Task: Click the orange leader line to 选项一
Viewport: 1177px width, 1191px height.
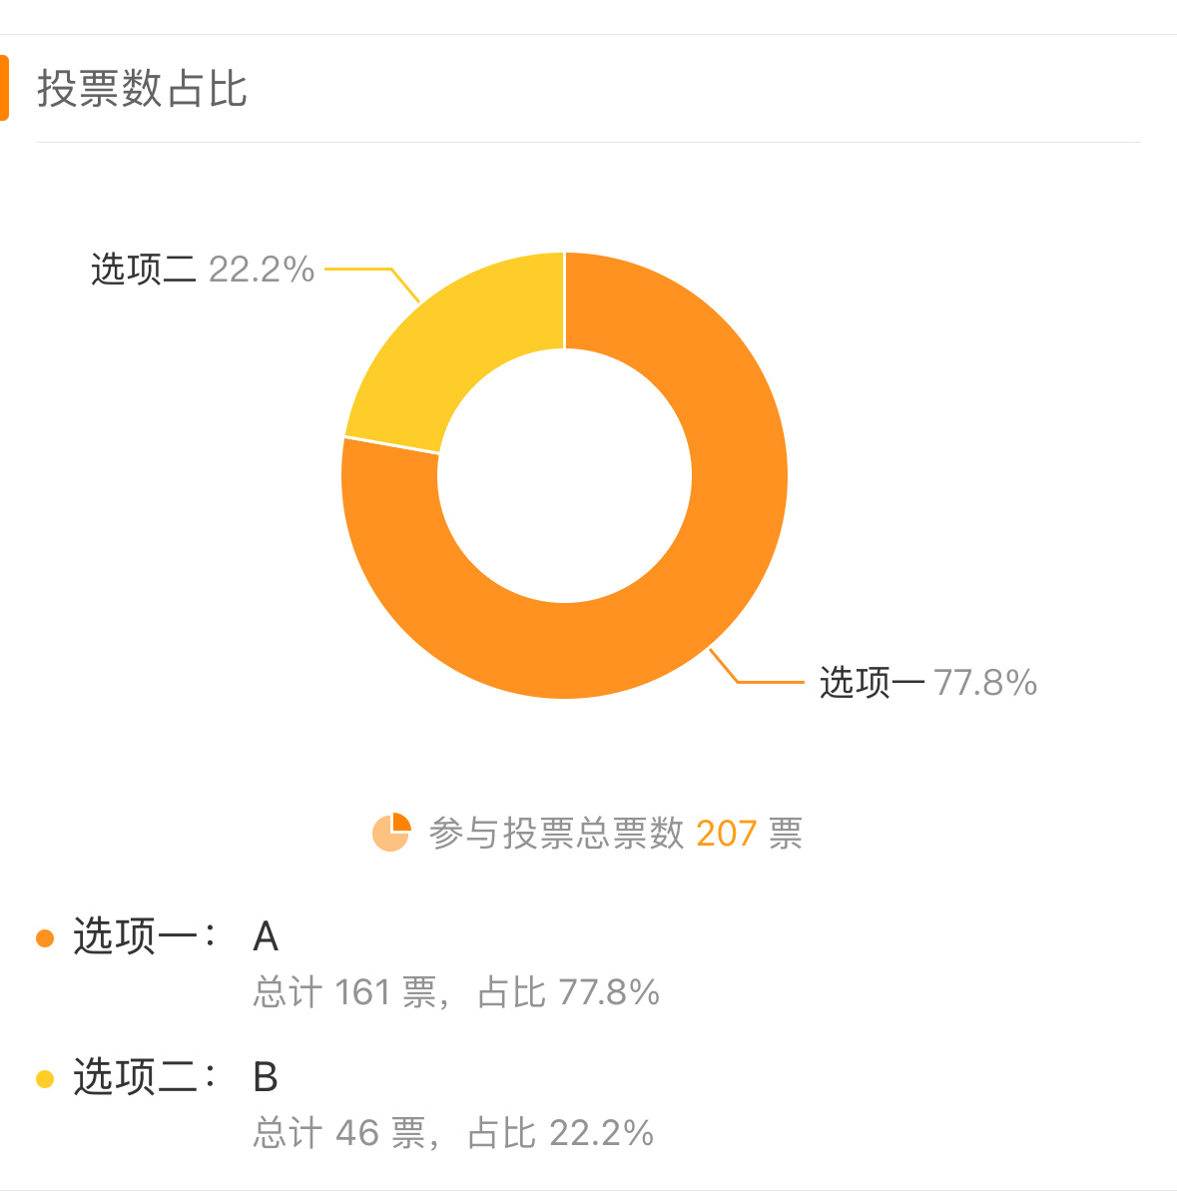Action: pyautogui.click(x=757, y=666)
